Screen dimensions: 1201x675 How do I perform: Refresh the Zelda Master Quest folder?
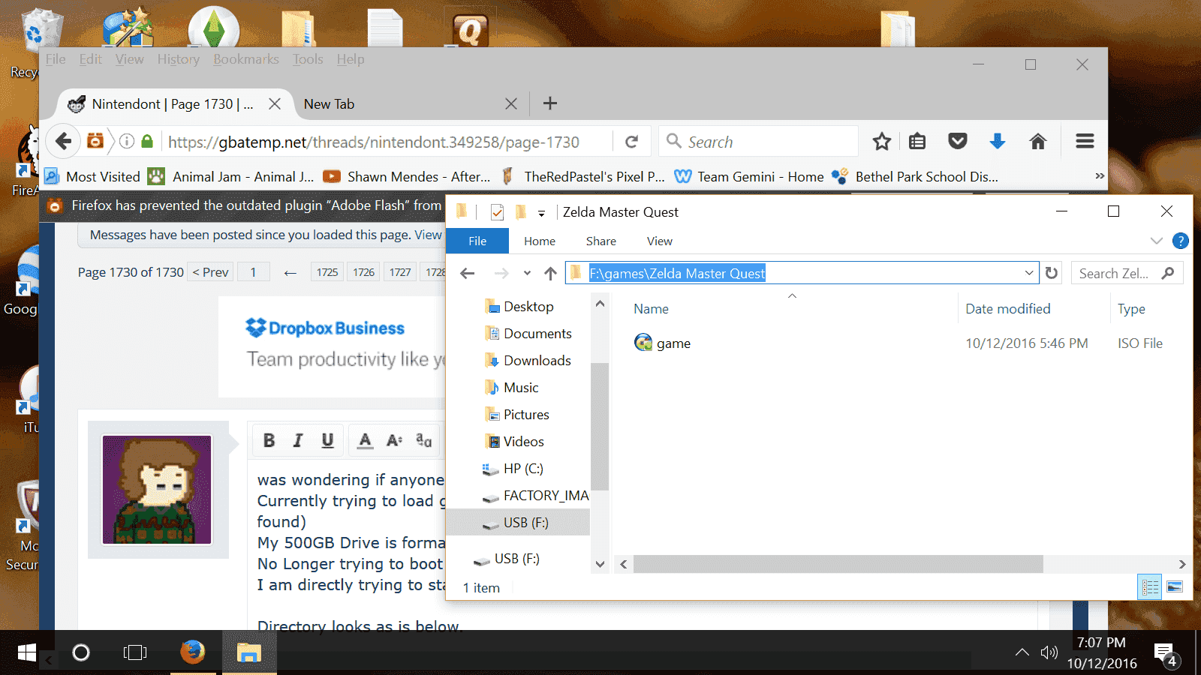(1052, 273)
